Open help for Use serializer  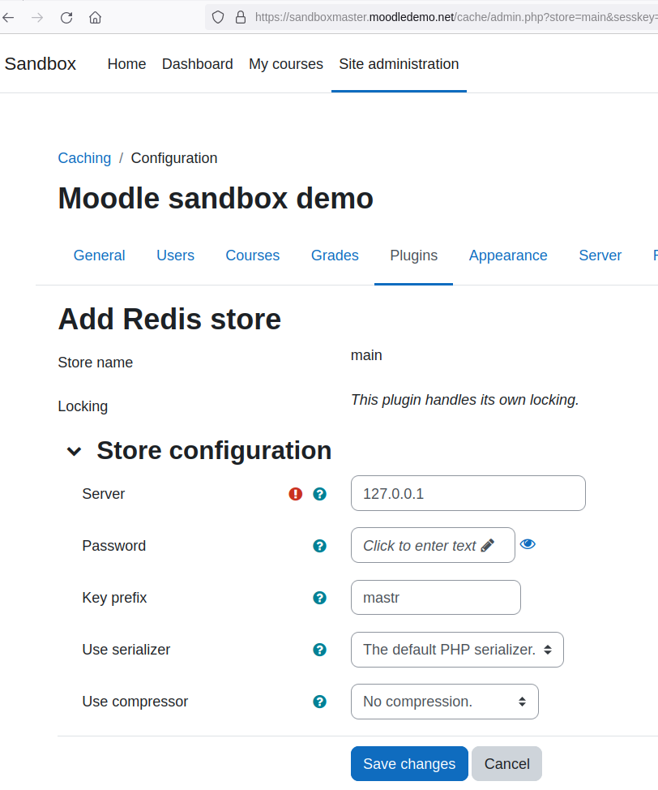coord(320,650)
